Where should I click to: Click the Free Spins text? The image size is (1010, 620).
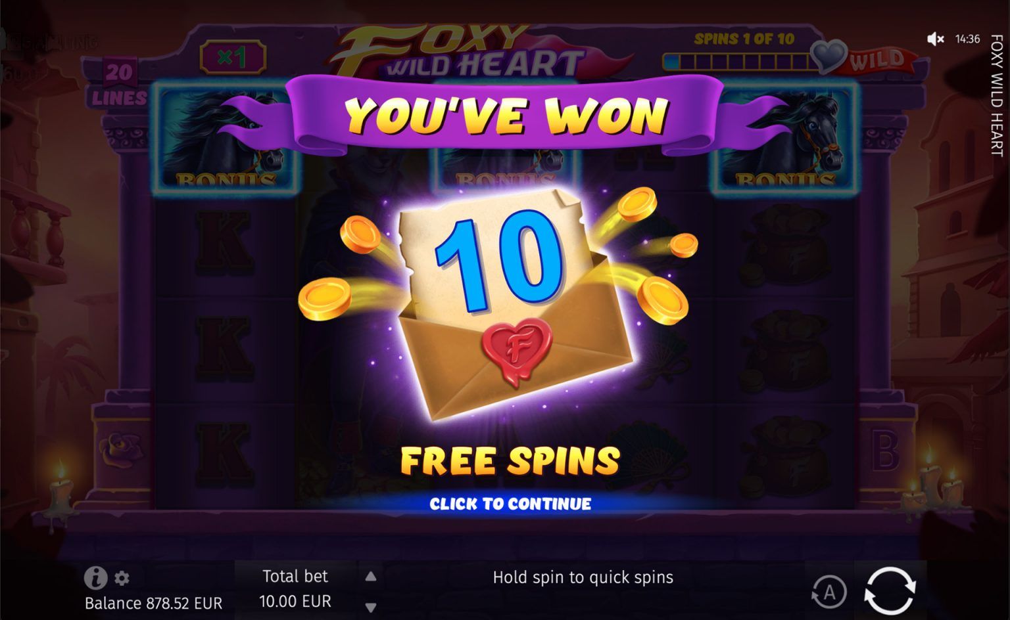[510, 460]
